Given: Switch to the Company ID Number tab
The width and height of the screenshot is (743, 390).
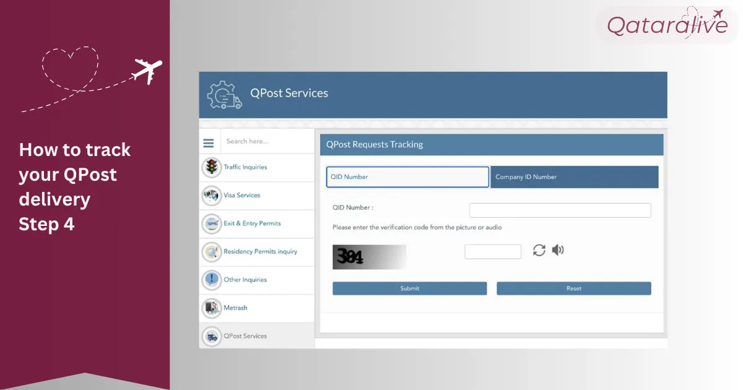Looking at the screenshot, I should point(575,177).
